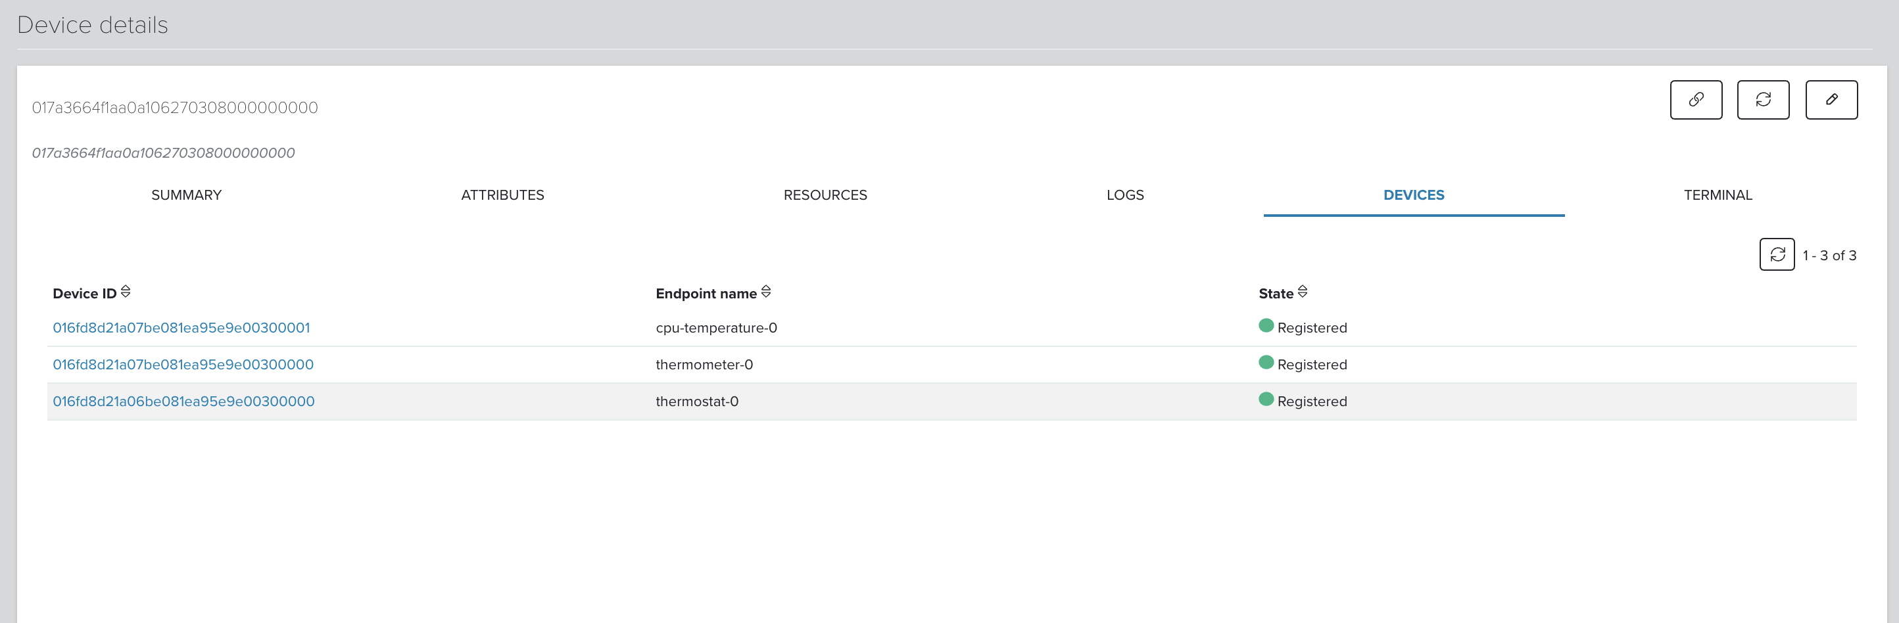
Task: Sort by State column
Action: [1303, 292]
